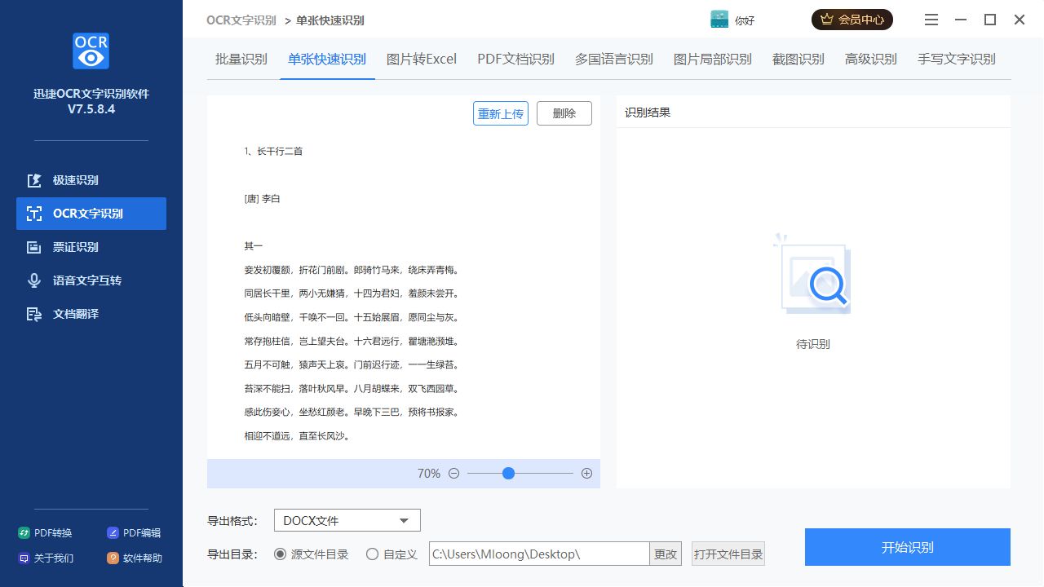Click the 开始识别 button
Screen dimensions: 1044x587
click(908, 547)
